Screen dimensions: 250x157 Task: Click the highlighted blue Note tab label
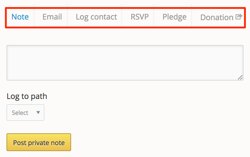20,17
